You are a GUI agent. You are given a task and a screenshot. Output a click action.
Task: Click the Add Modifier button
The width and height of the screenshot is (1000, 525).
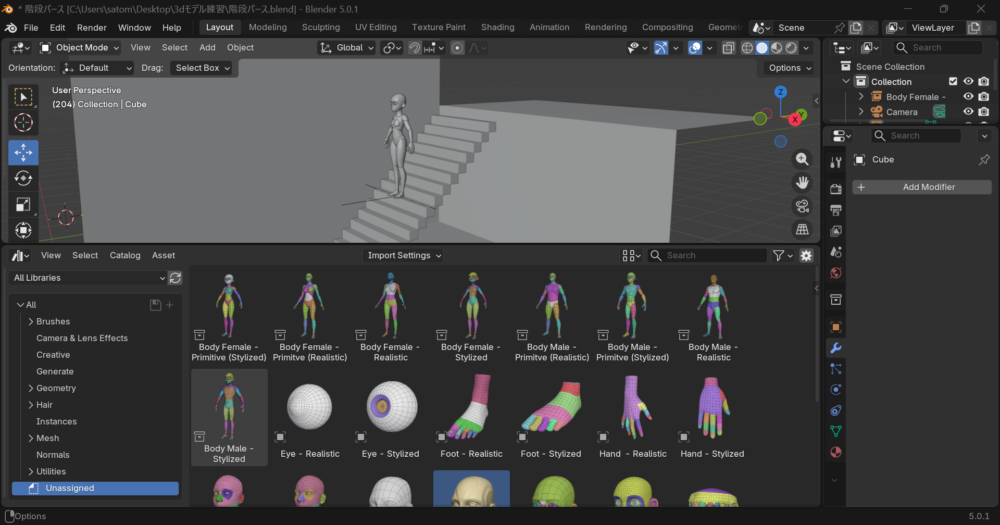[x=921, y=187]
